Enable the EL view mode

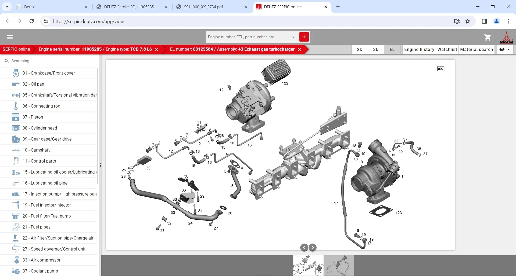392,49
